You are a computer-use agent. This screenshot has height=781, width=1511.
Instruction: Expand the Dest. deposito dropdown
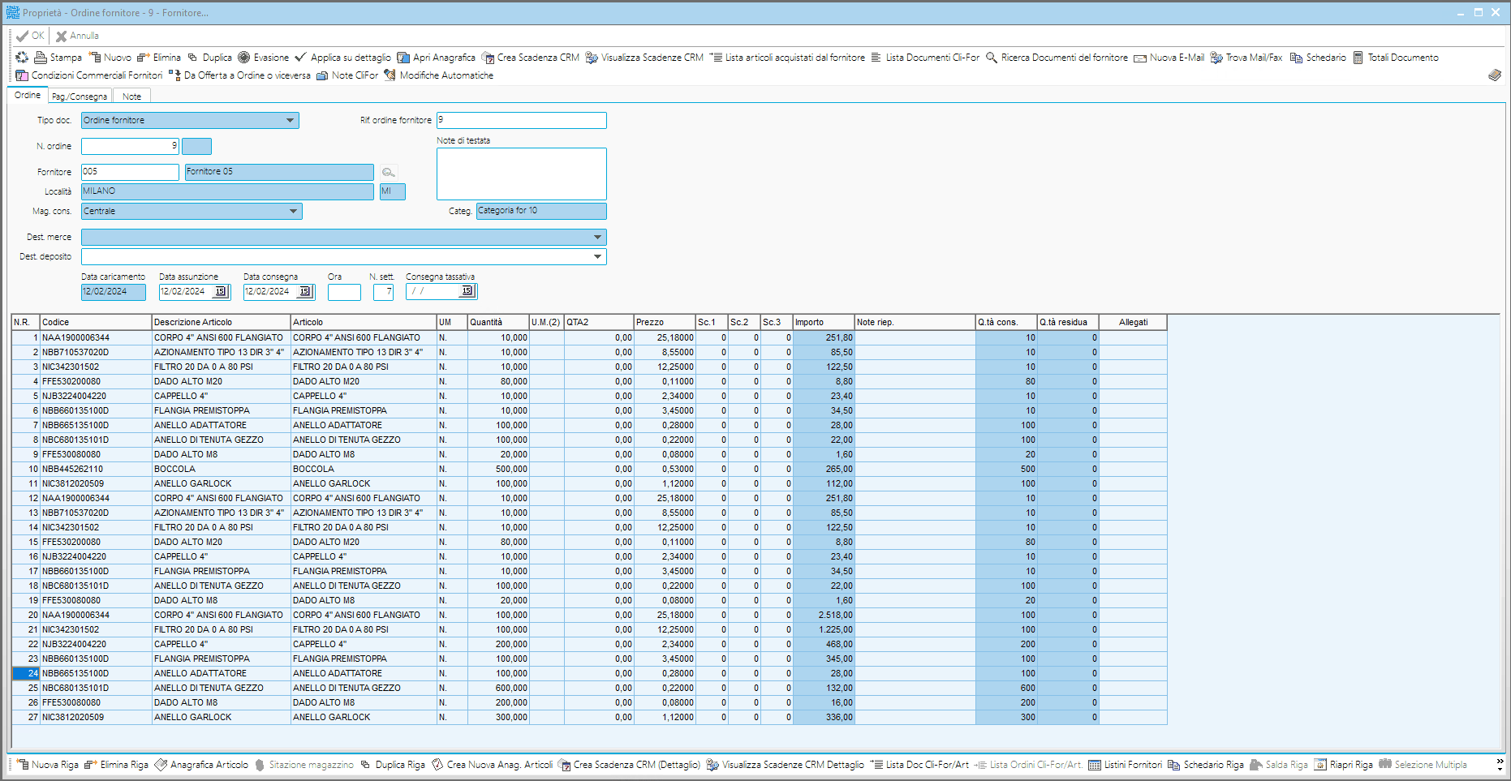coord(597,256)
